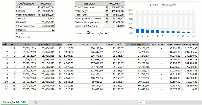Click the New Sheet plus icon
Screen dimensions: 202x105
[x=36, y=102]
